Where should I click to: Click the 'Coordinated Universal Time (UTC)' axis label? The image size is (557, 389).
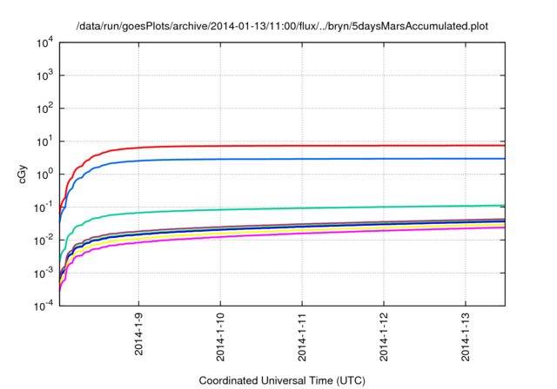click(282, 380)
